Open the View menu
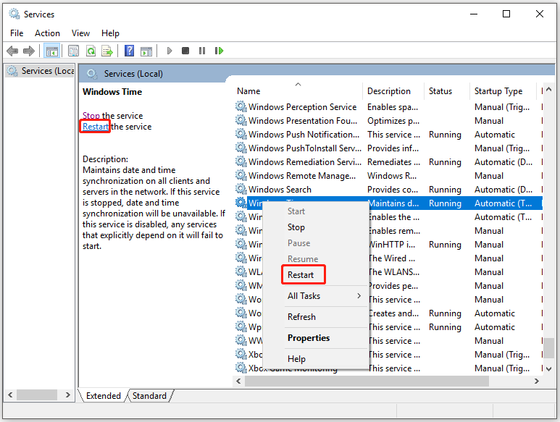This screenshot has height=422, width=560. click(80, 33)
